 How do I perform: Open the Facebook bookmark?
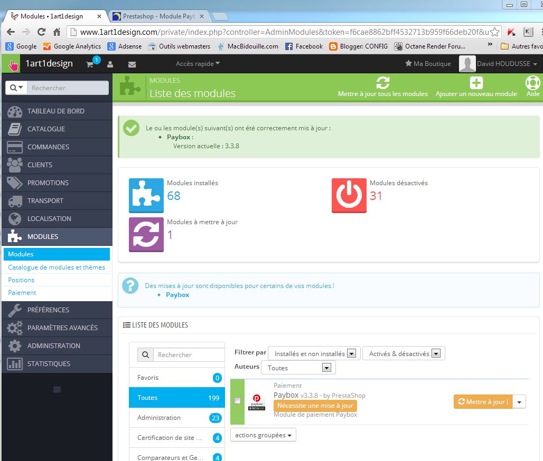pos(304,46)
